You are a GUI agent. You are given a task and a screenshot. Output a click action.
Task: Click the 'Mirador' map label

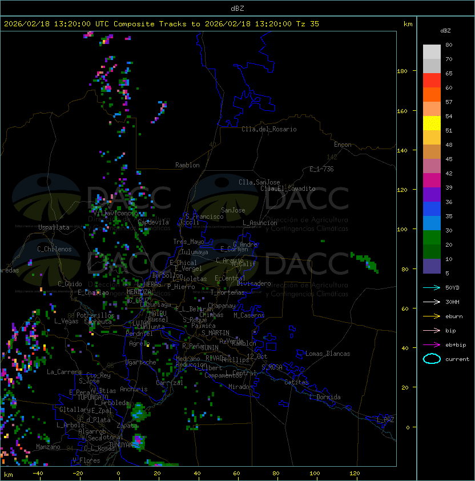click(x=240, y=387)
